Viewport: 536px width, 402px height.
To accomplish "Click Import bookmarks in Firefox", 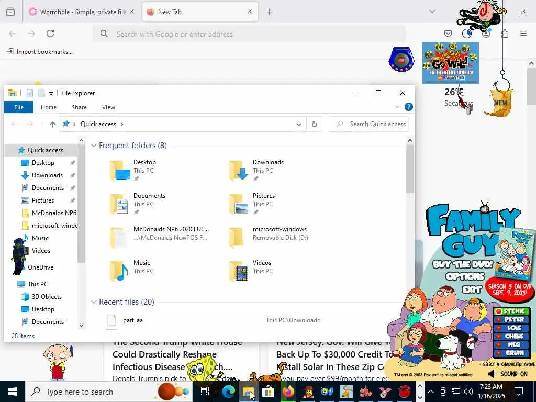I will (40, 52).
